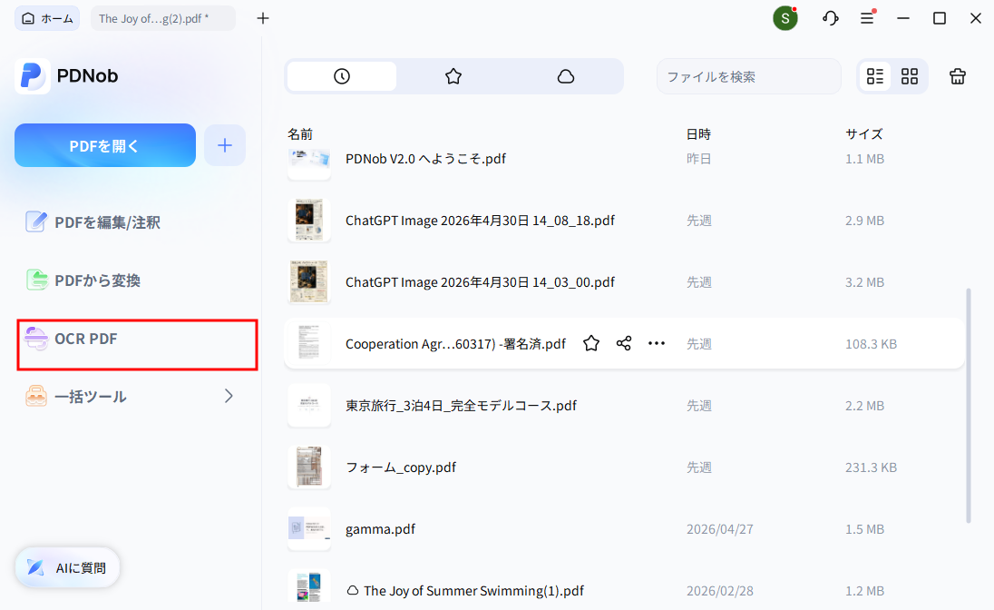994x610 pixels.
Task: Switch to The Joy of...g(2).pdf tab
Action: pos(163,18)
